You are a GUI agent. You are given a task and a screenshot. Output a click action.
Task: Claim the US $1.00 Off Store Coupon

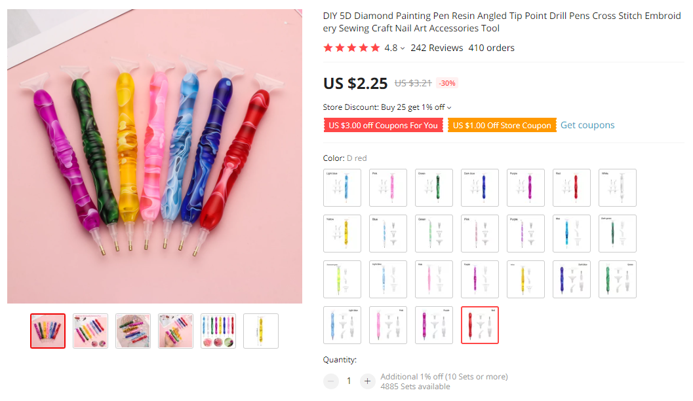coord(502,126)
